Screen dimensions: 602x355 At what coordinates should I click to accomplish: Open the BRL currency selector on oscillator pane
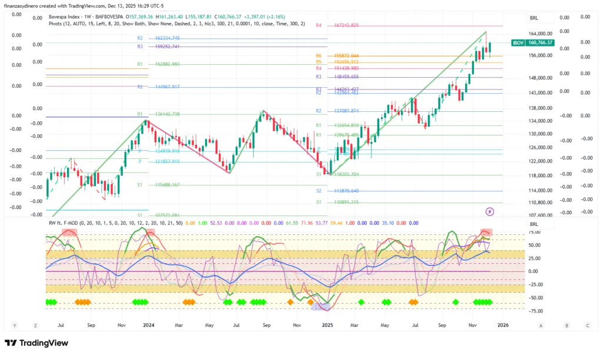click(534, 225)
